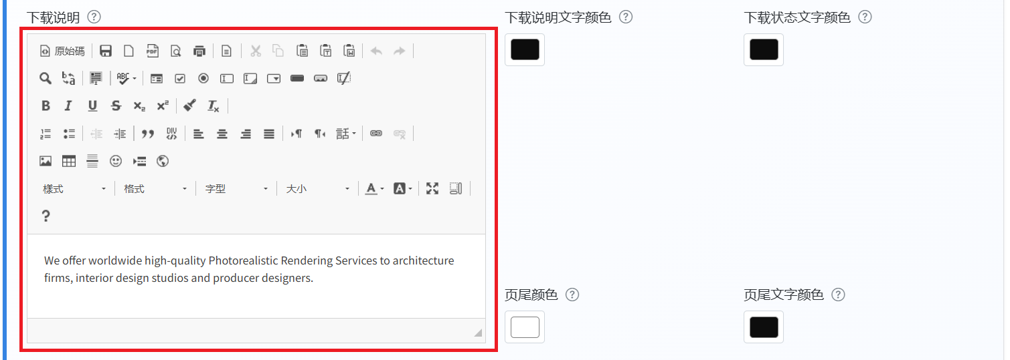Insert a selection dropdown field
The height and width of the screenshot is (360, 1010).
274,78
